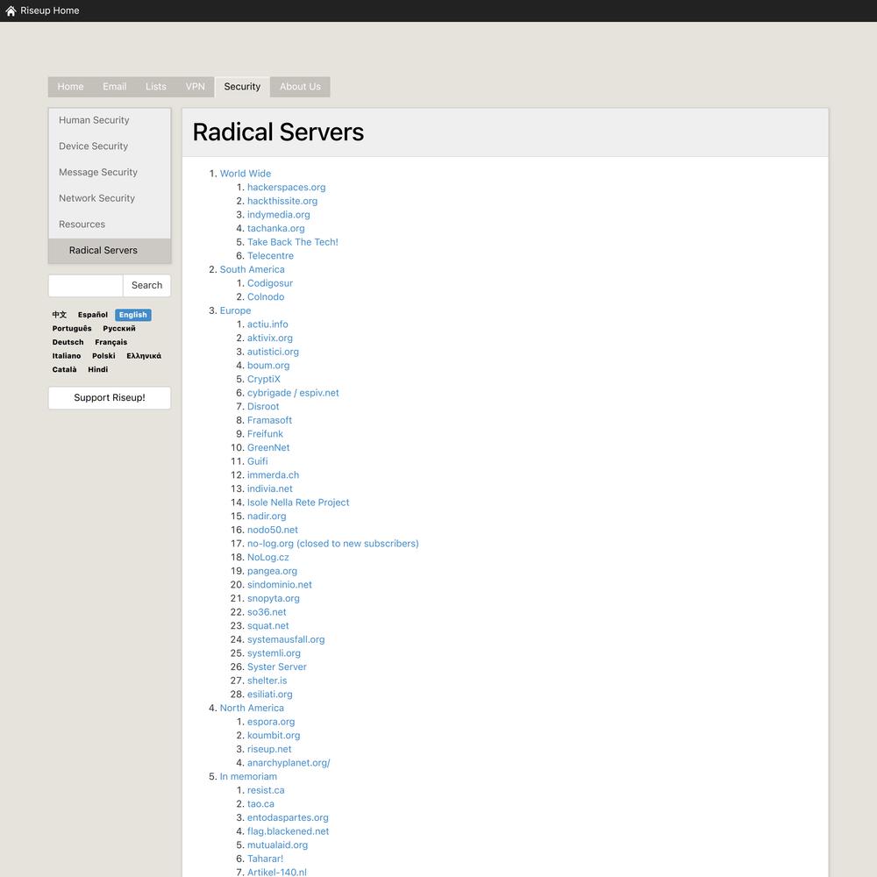Select the English language badge

[133, 315]
